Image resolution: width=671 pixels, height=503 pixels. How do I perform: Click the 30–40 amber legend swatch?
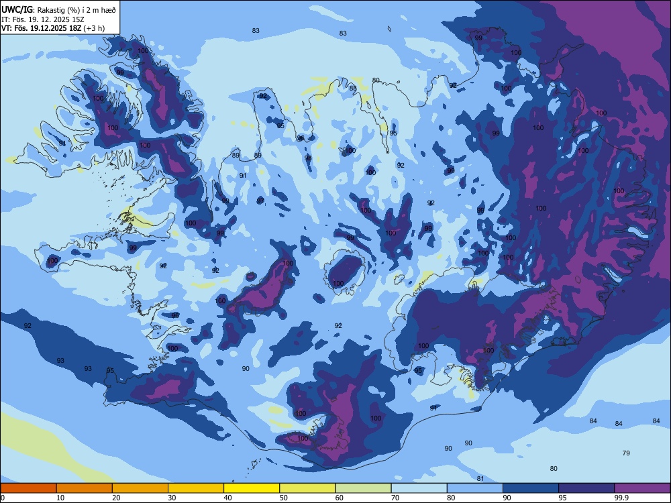click(x=196, y=488)
